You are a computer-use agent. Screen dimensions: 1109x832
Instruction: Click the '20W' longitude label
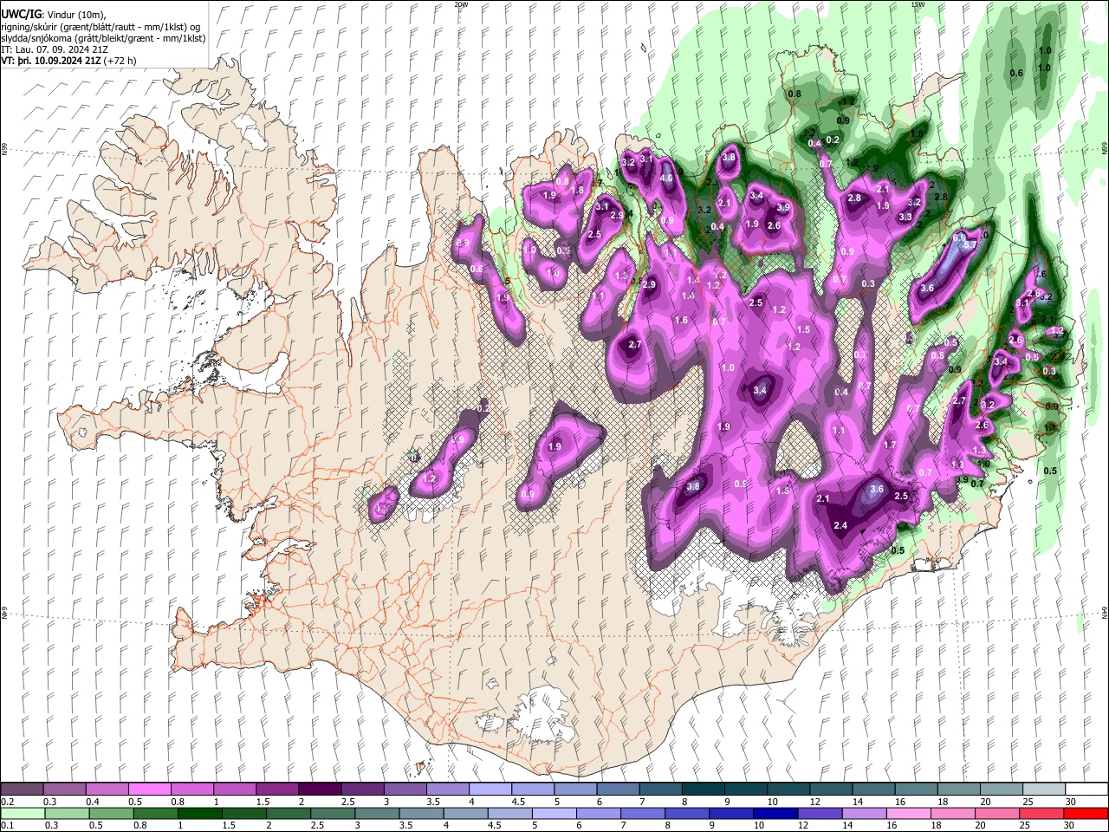(x=461, y=4)
